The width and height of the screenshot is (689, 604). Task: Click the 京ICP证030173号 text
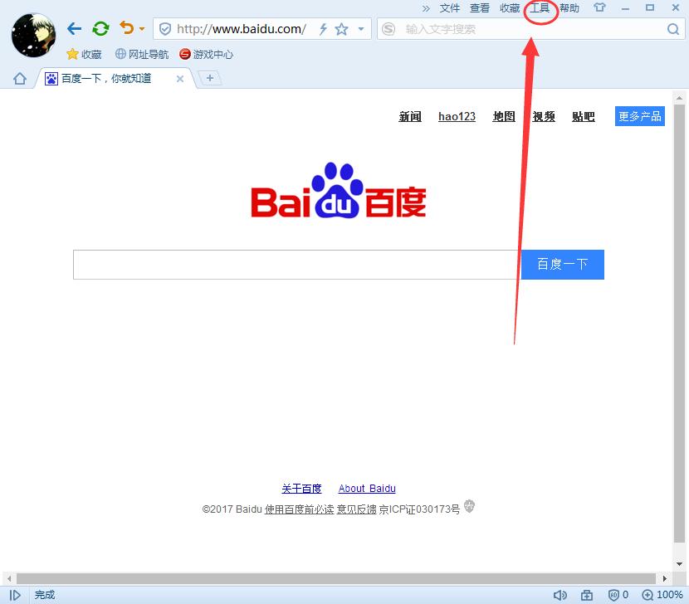(419, 509)
